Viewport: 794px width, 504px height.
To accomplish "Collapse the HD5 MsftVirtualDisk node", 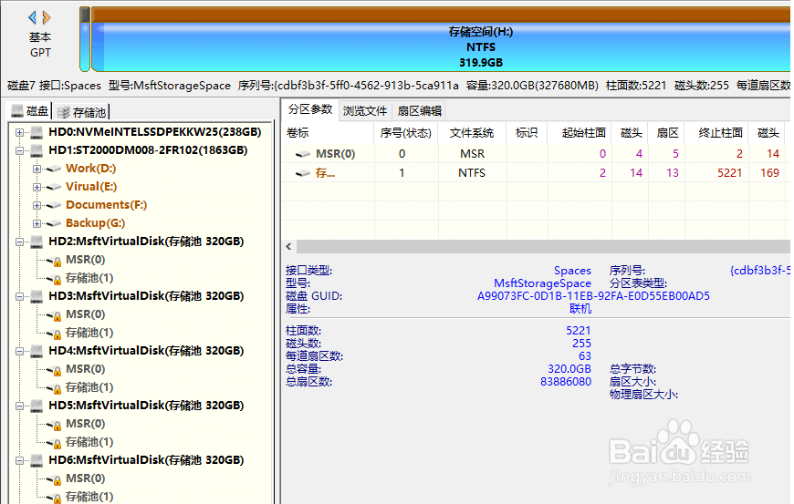I will tap(19, 406).
